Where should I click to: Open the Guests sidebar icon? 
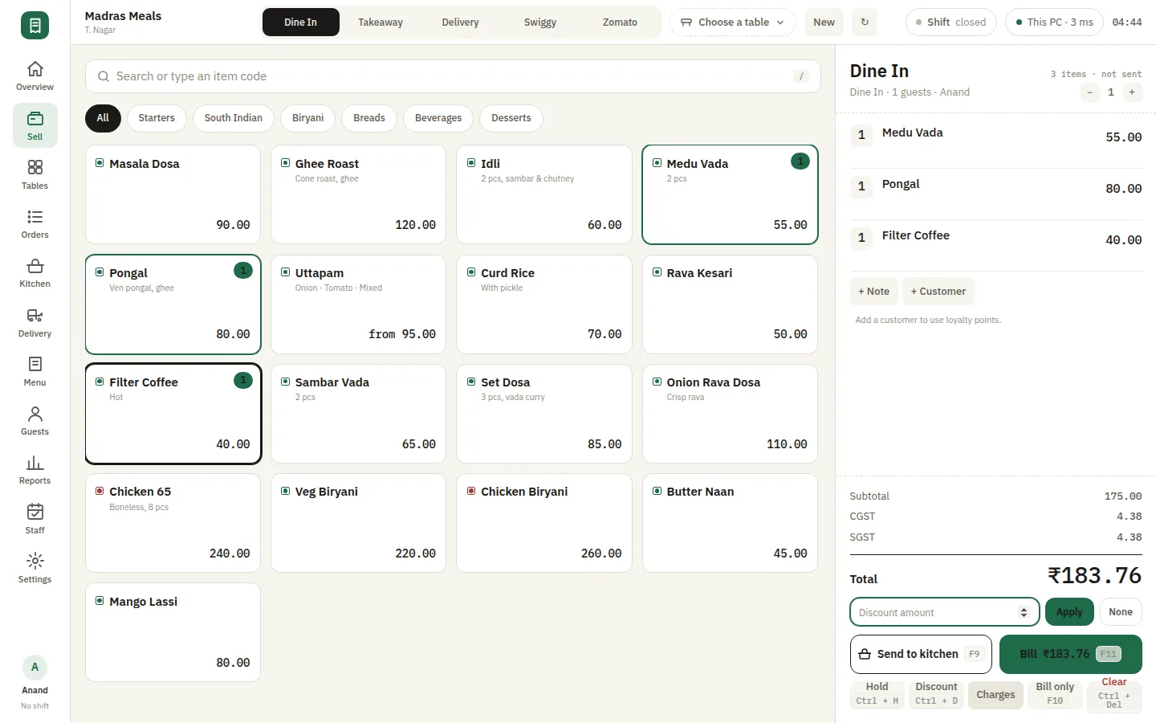35,420
